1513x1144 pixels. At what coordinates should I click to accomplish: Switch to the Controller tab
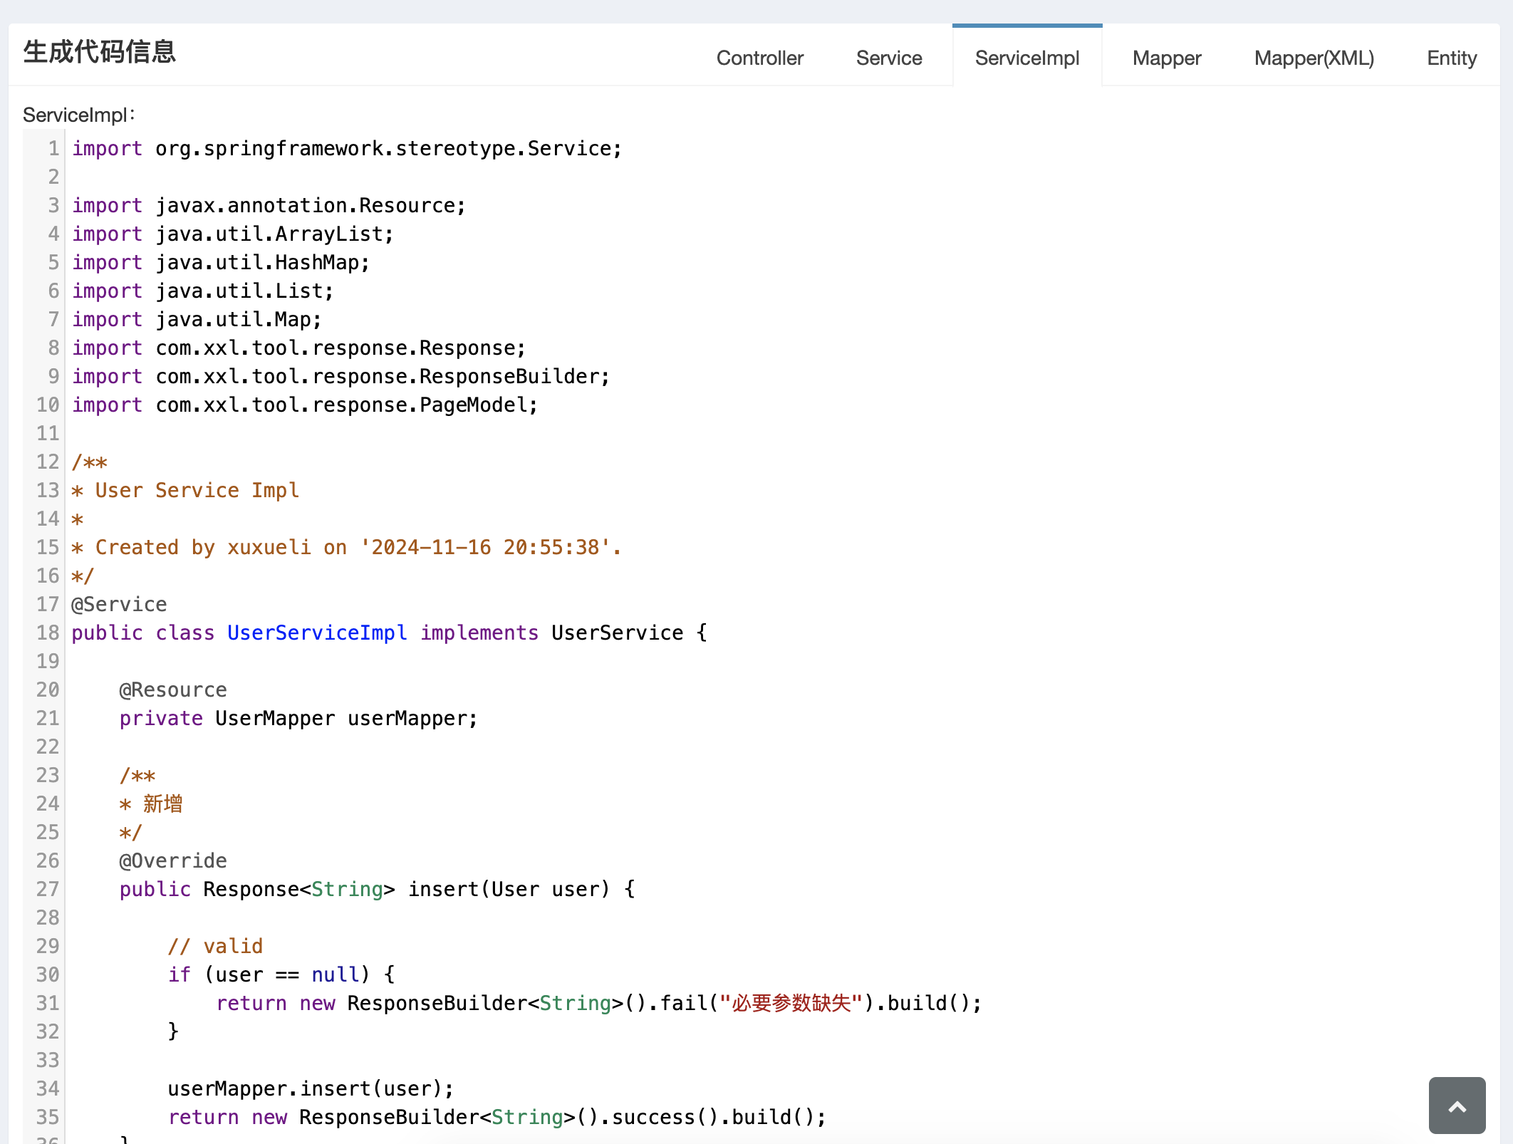point(759,58)
